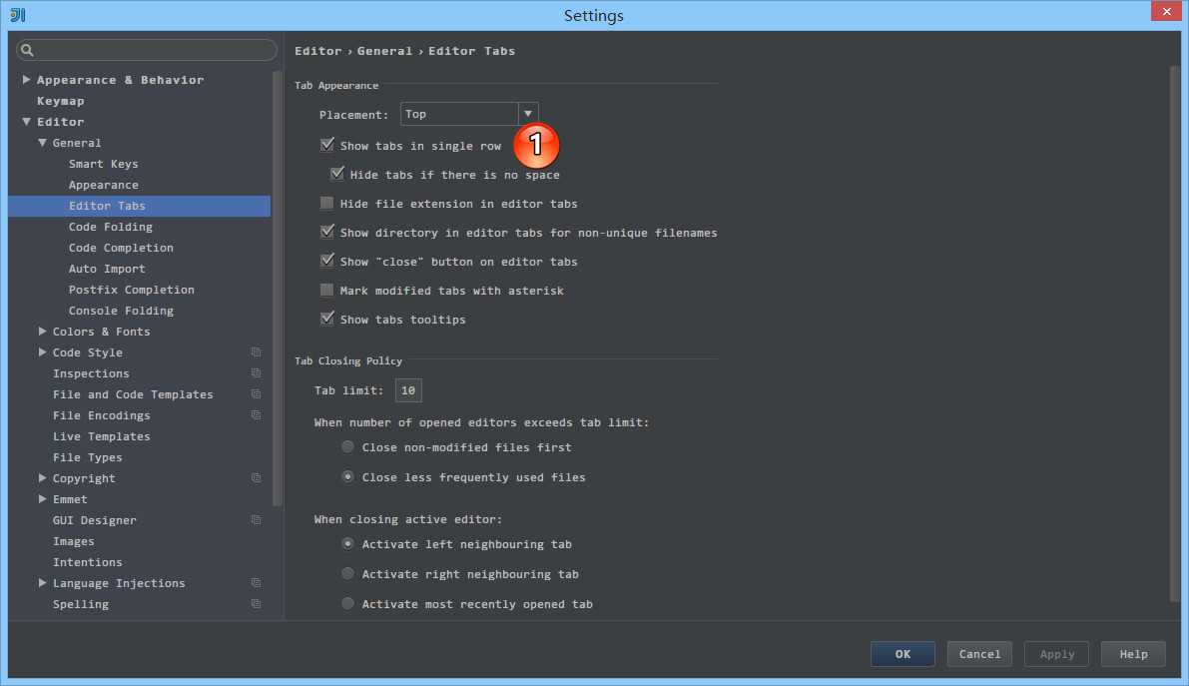
Task: Click the IntelliJ logo icon in title bar
Action: coord(17,14)
